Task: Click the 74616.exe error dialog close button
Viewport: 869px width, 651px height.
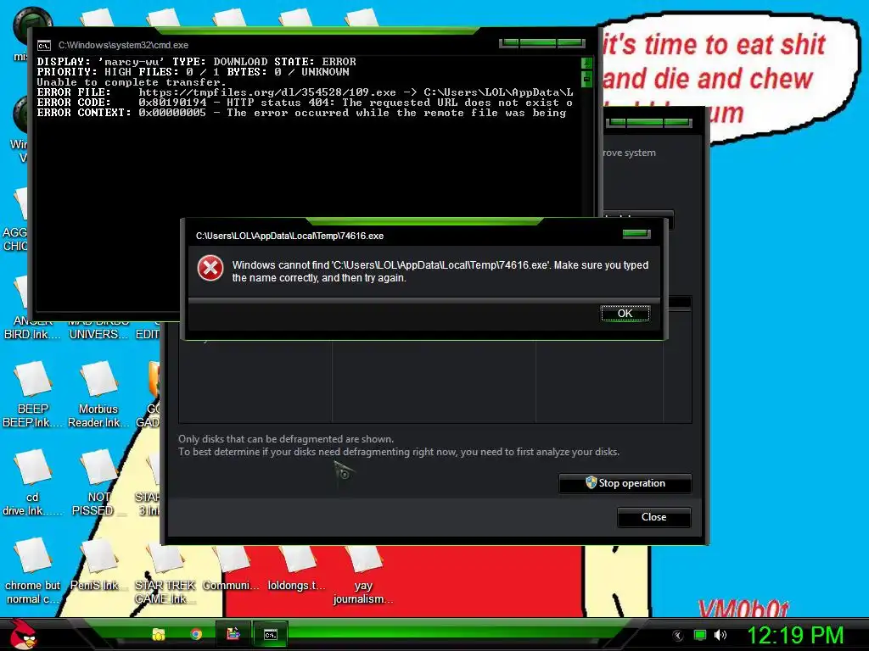Action: [x=636, y=234]
